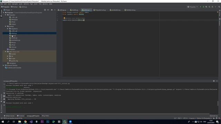221x124 pixels.
Task: Open the Edit menu
Action: point(6,4)
